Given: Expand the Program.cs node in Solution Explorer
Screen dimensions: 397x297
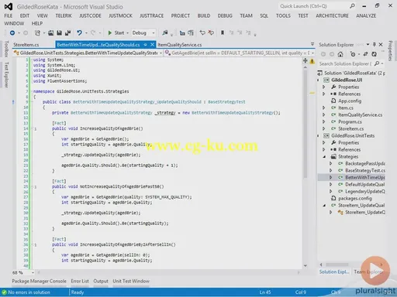Looking at the screenshot, I should click(x=324, y=121).
